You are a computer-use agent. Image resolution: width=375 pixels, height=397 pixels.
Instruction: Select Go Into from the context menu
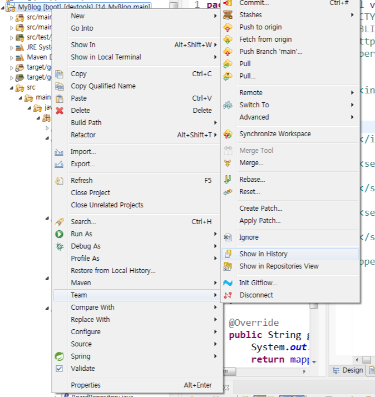[x=82, y=28]
